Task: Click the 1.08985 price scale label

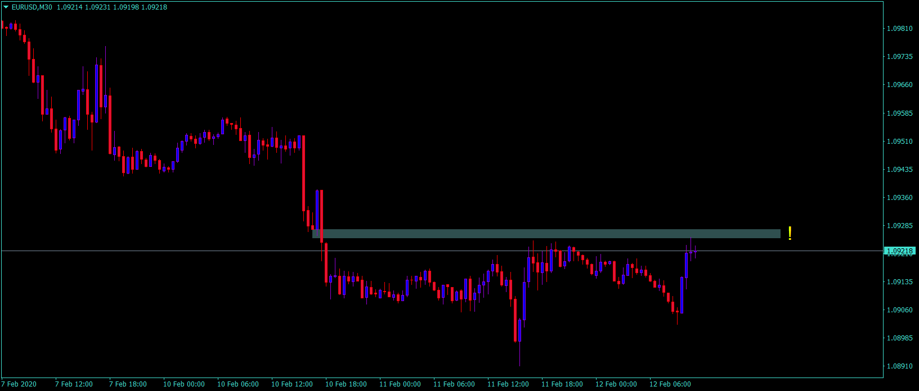Action: (900, 338)
